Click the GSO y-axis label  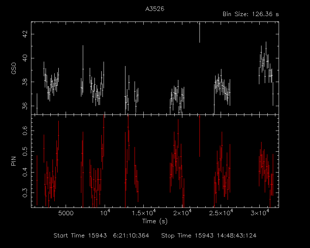coord(13,69)
